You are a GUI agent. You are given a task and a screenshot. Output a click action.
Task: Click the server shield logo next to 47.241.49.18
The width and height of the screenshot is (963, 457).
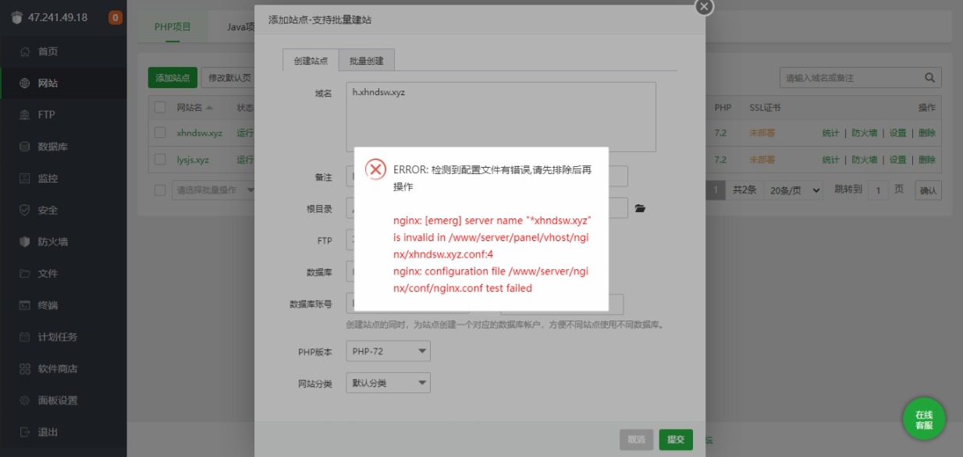click(x=16, y=18)
